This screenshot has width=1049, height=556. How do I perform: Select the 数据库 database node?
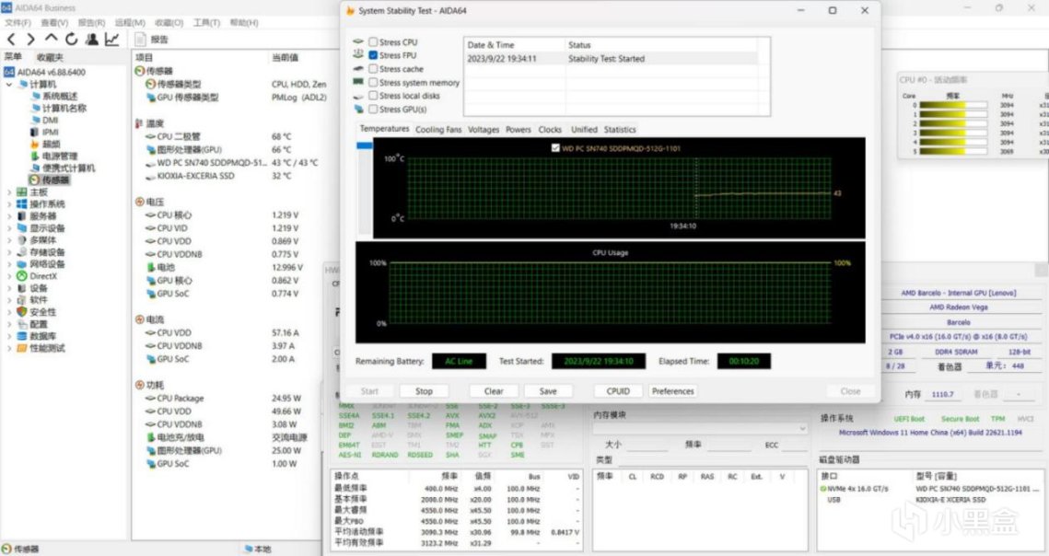(x=37, y=336)
